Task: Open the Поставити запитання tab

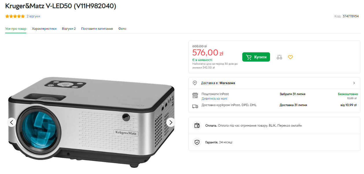Action: [x=97, y=29]
